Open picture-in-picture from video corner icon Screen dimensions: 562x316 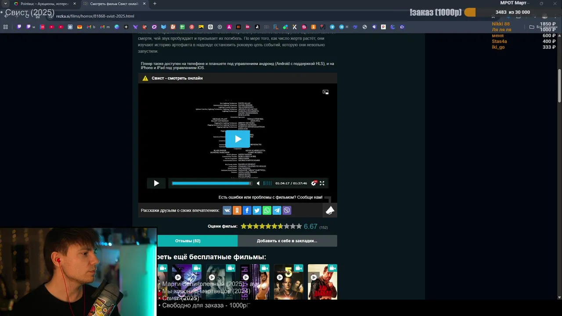(x=325, y=92)
